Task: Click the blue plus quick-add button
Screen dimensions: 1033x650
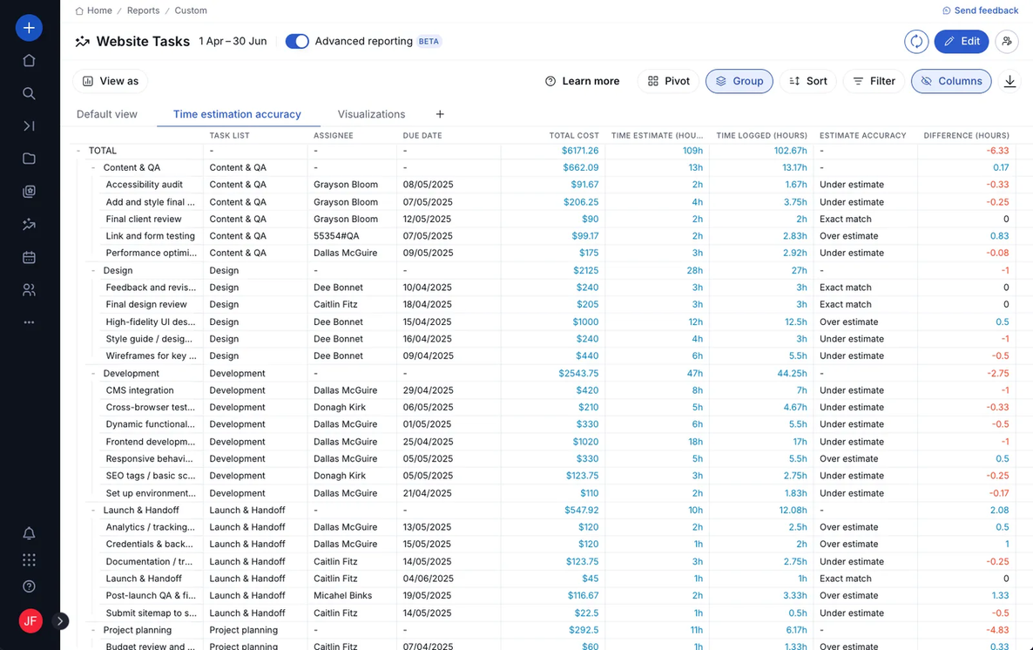Action: click(x=29, y=28)
